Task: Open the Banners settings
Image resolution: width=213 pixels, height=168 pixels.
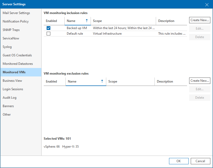Action: 8,106
